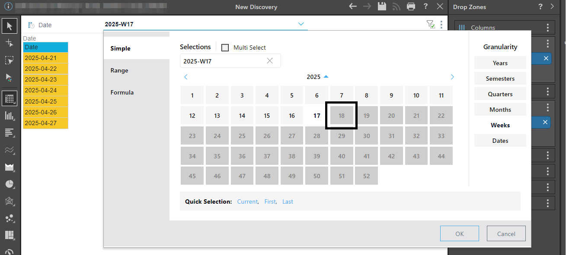Set granularity to Months
The height and width of the screenshot is (255, 566).
click(500, 110)
